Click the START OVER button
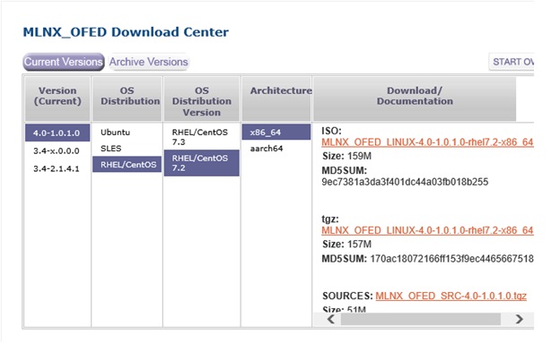 (x=512, y=62)
